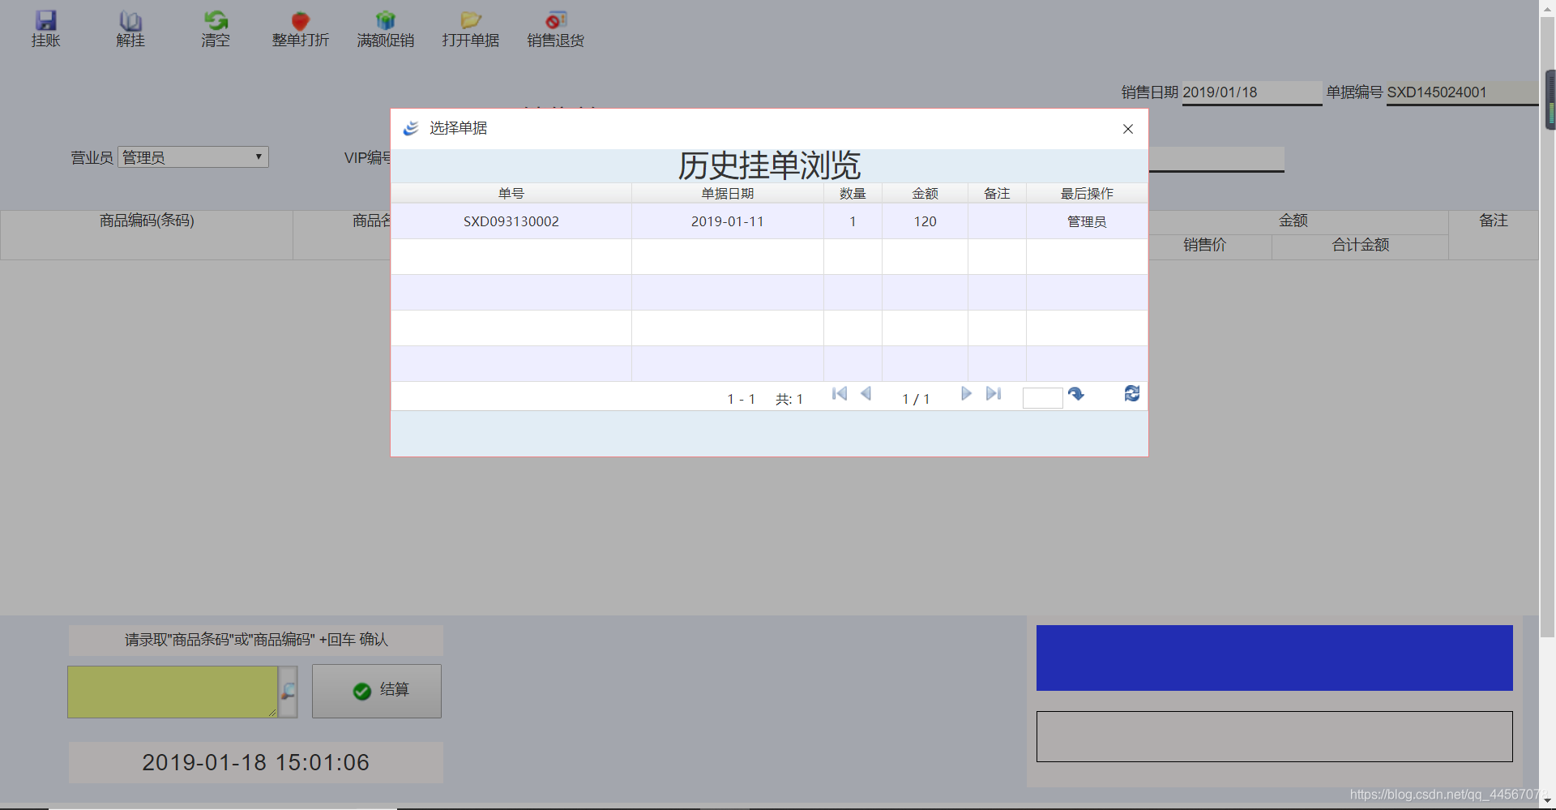Click amount cell 120
Screen dimensions: 1556x810
pyautogui.click(x=925, y=221)
